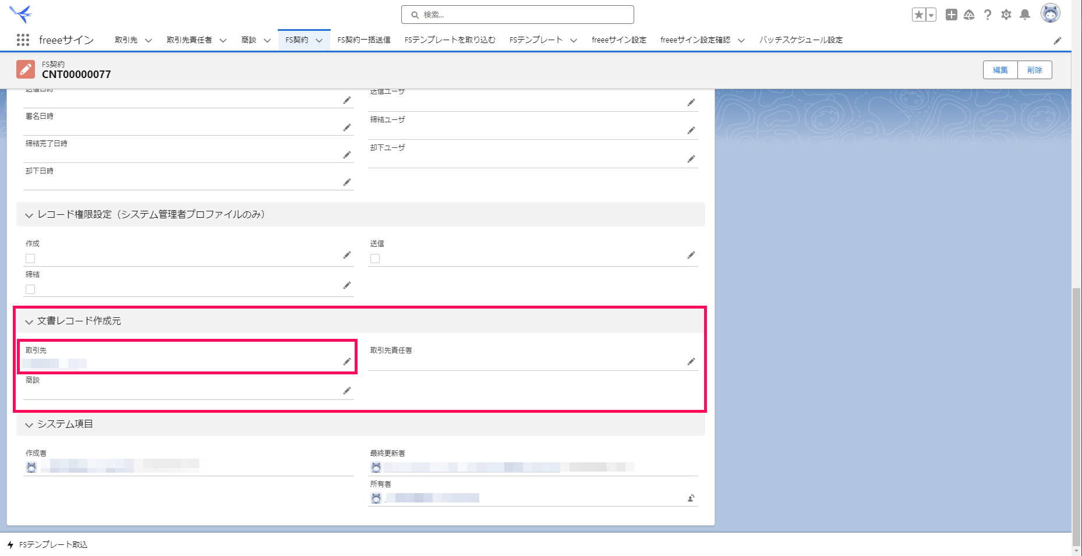Switch to the 商談 tab
Image resolution: width=1082 pixels, height=556 pixels.
click(x=249, y=40)
